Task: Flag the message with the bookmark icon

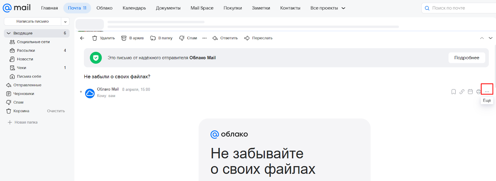Action: [454, 92]
